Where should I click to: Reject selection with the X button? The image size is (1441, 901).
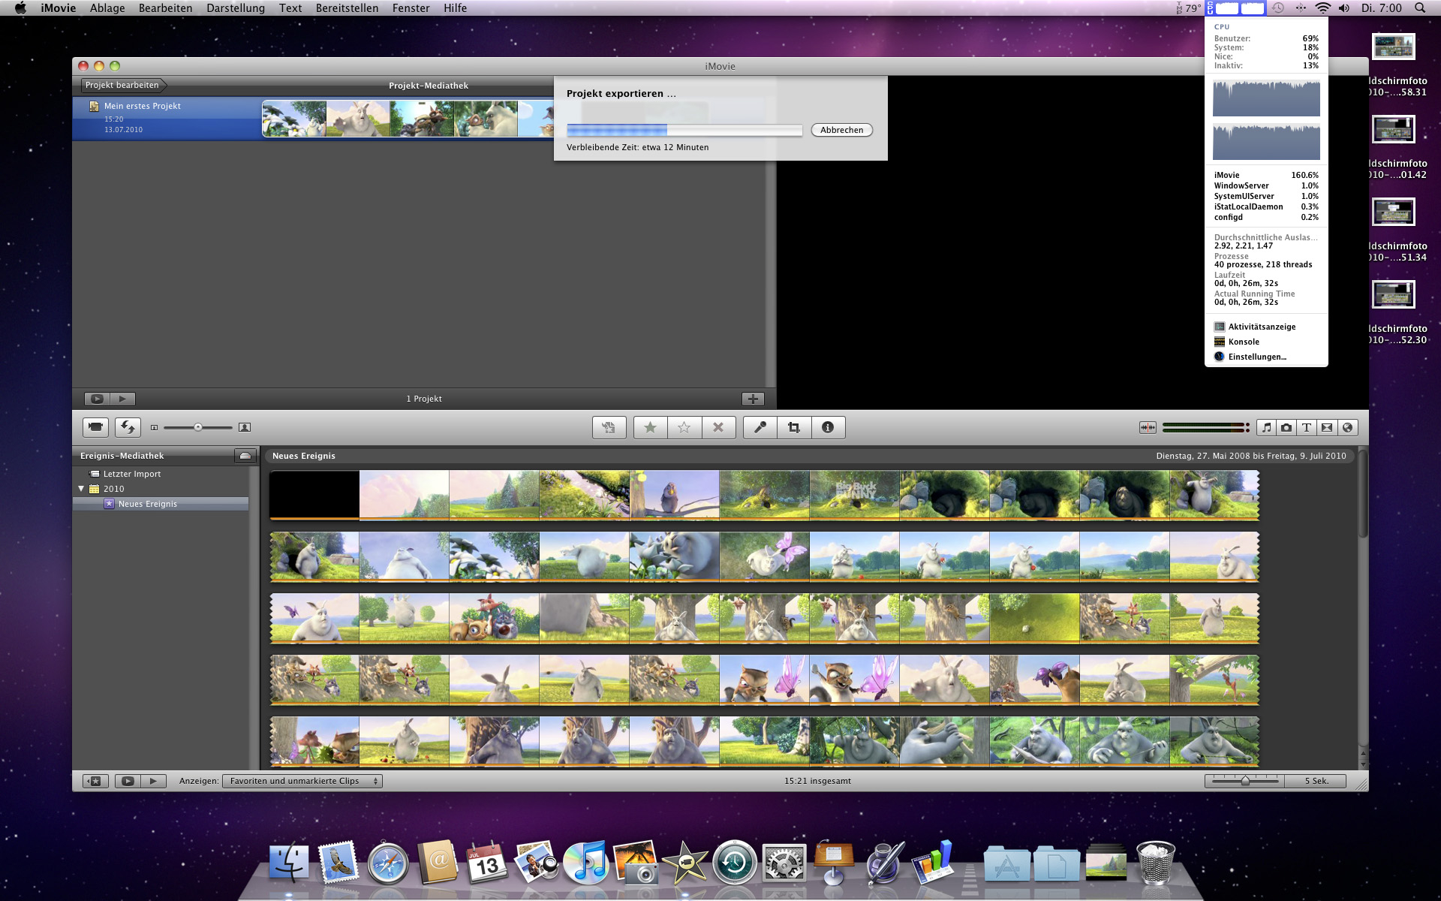(x=718, y=427)
